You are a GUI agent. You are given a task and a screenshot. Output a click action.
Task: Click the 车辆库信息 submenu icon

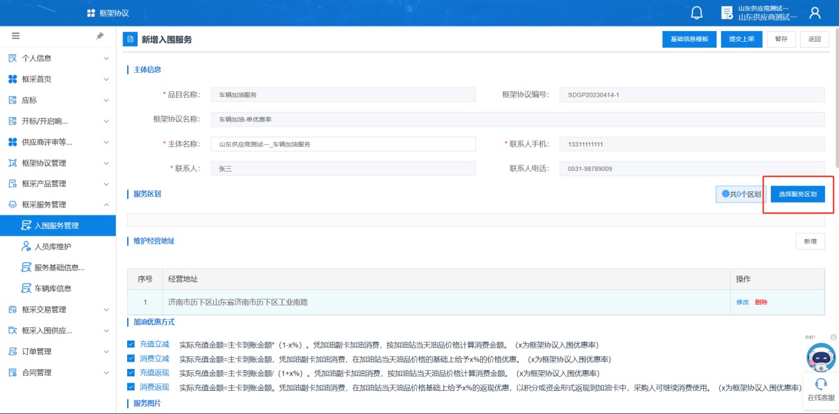tap(26, 288)
